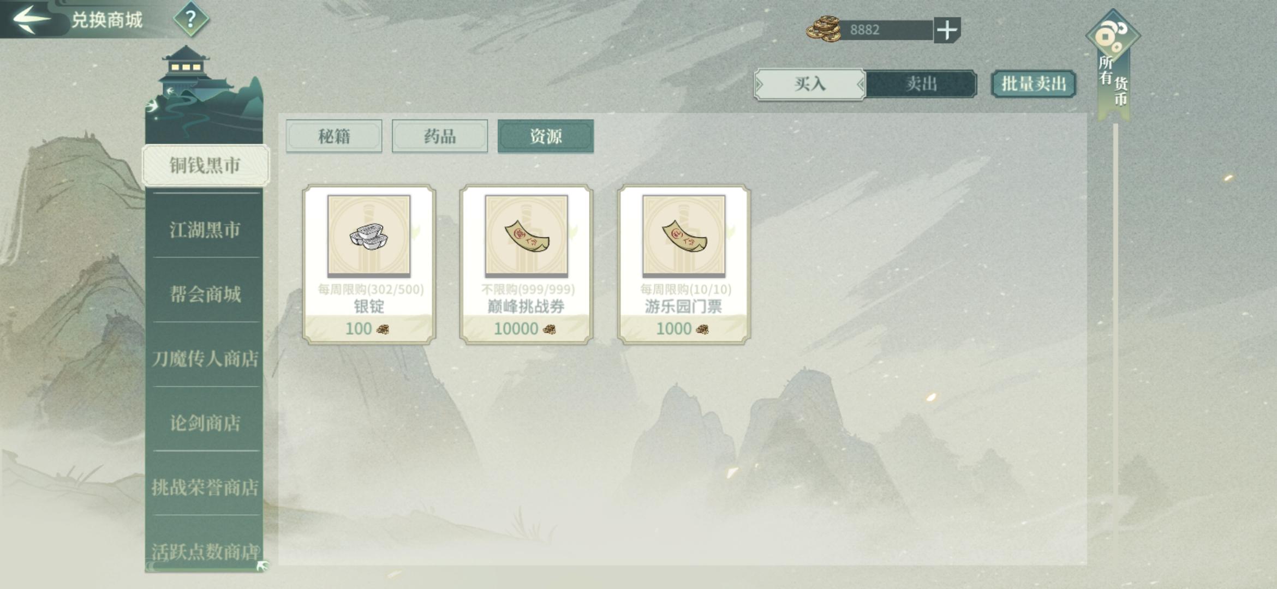Open the 帮会商城 shop

(205, 294)
